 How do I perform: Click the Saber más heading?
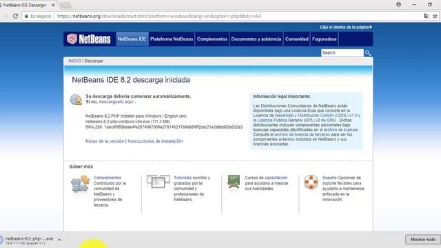[x=81, y=167]
